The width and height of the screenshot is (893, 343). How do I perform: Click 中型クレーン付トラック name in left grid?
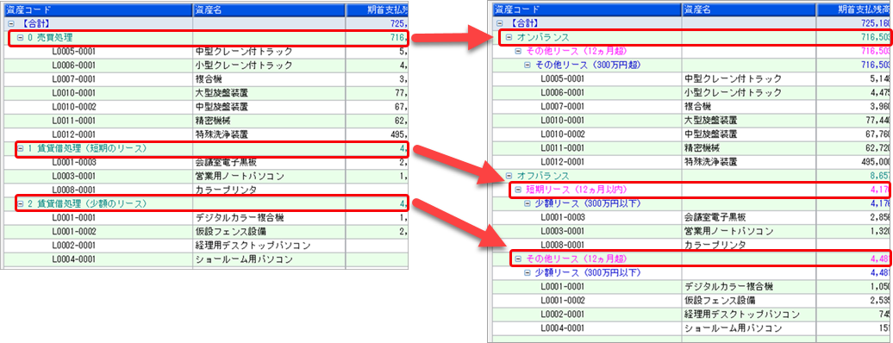[x=244, y=52]
